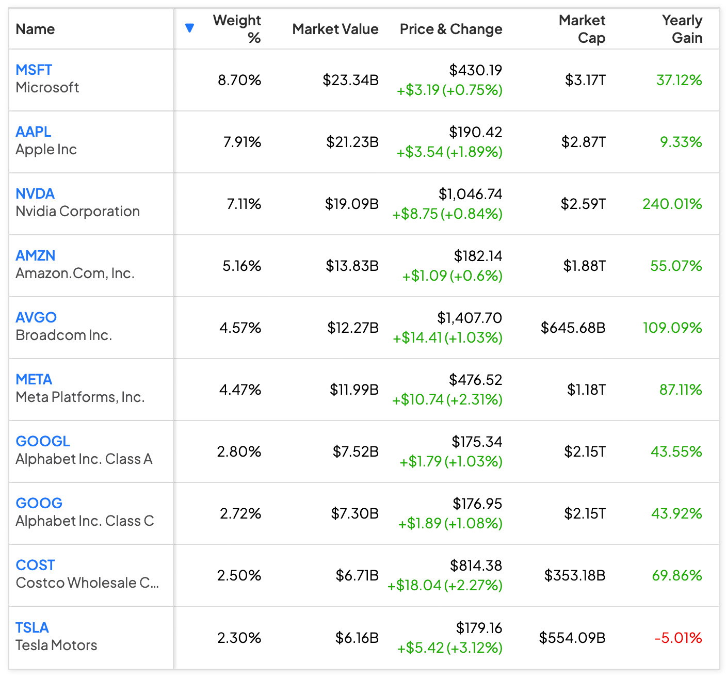The height and width of the screenshot is (678, 726).
Task: Click the 240.01% yearly gain
Action: point(672,204)
